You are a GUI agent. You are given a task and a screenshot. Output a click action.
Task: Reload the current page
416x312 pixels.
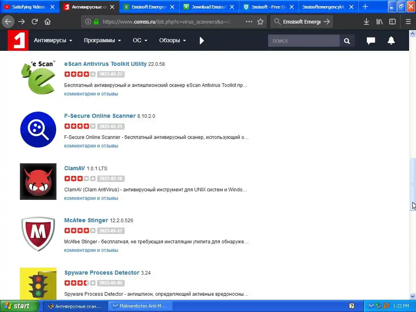point(35,22)
